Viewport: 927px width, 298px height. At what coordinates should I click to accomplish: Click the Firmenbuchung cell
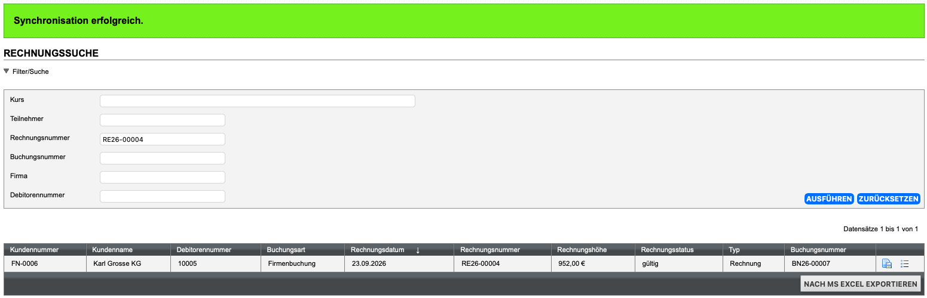click(302, 263)
